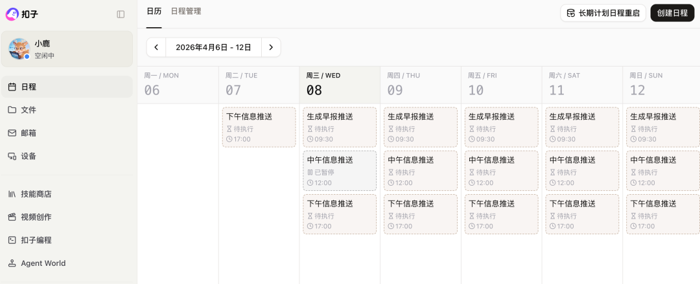Click the 长期计划日程重启 button

(x=603, y=13)
